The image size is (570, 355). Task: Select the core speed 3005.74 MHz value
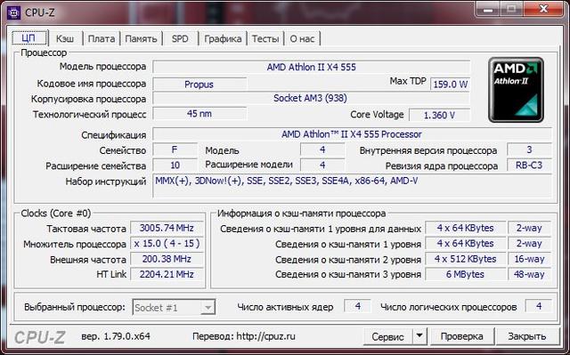(167, 228)
